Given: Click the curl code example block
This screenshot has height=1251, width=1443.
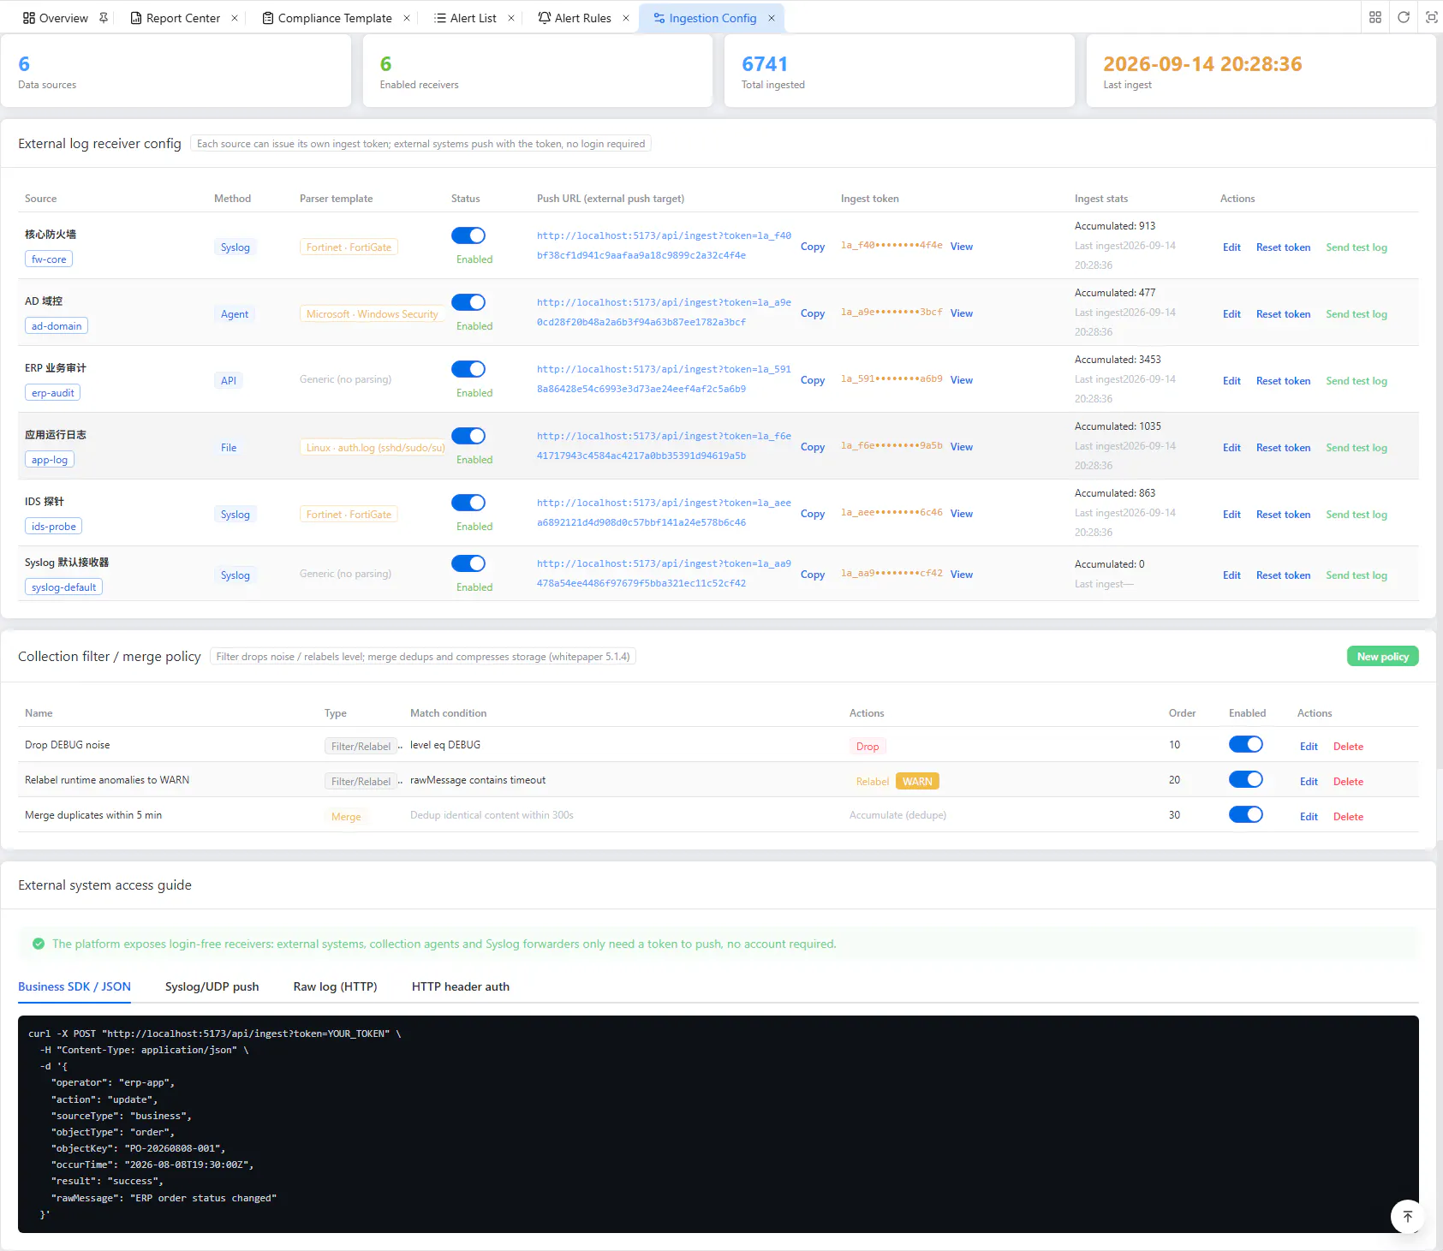Looking at the screenshot, I should point(718,1124).
